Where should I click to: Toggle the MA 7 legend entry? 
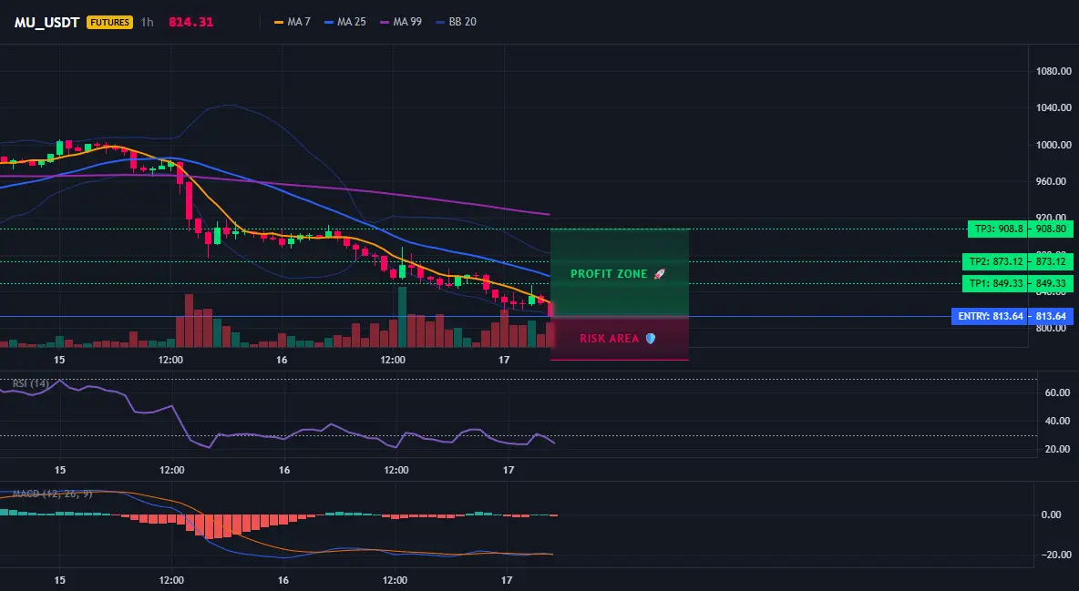(x=293, y=22)
